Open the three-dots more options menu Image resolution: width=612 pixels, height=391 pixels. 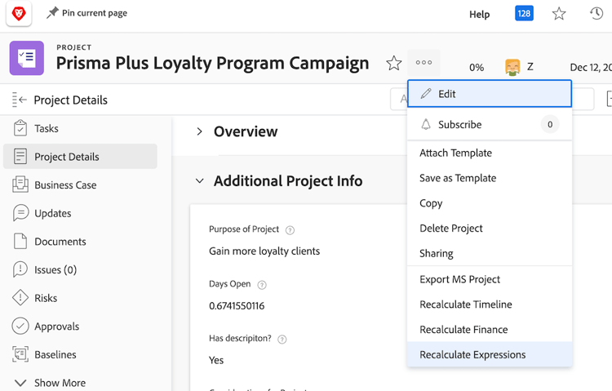click(x=424, y=63)
